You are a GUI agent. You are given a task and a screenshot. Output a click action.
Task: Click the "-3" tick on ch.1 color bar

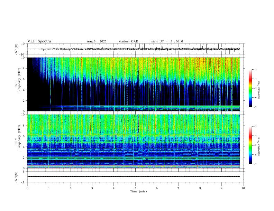coord(255,69)
